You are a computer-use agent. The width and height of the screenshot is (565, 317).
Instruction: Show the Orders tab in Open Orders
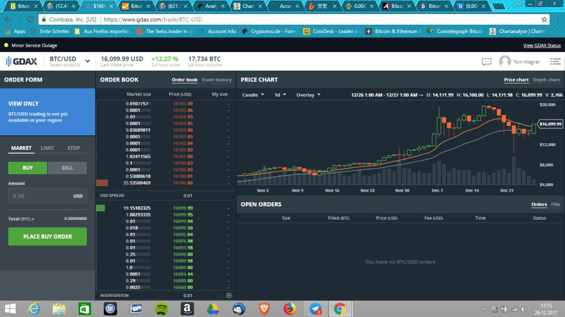click(x=539, y=205)
